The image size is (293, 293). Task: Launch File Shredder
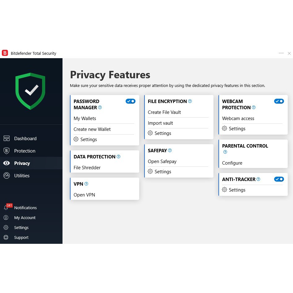(x=87, y=168)
